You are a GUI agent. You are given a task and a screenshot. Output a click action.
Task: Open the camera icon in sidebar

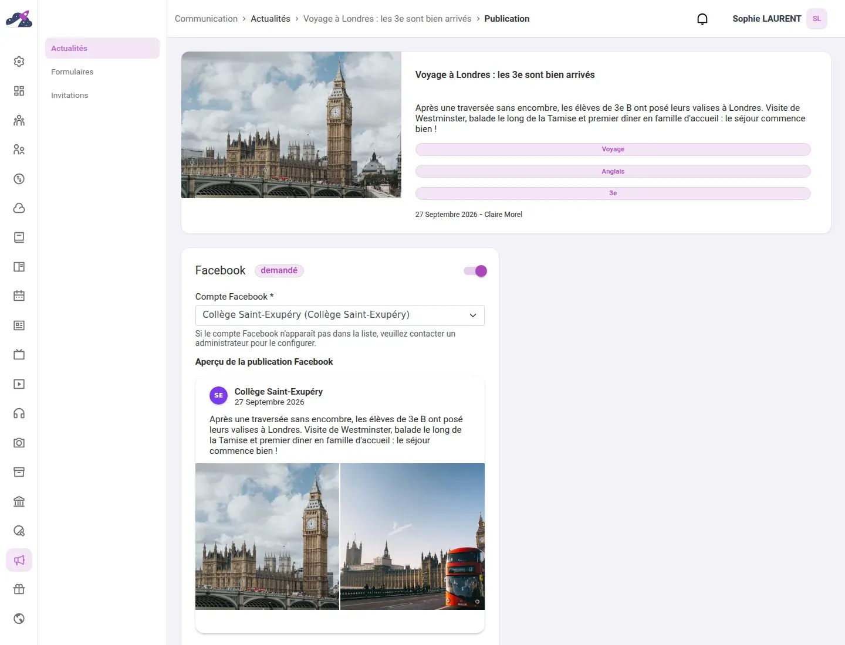tap(19, 443)
